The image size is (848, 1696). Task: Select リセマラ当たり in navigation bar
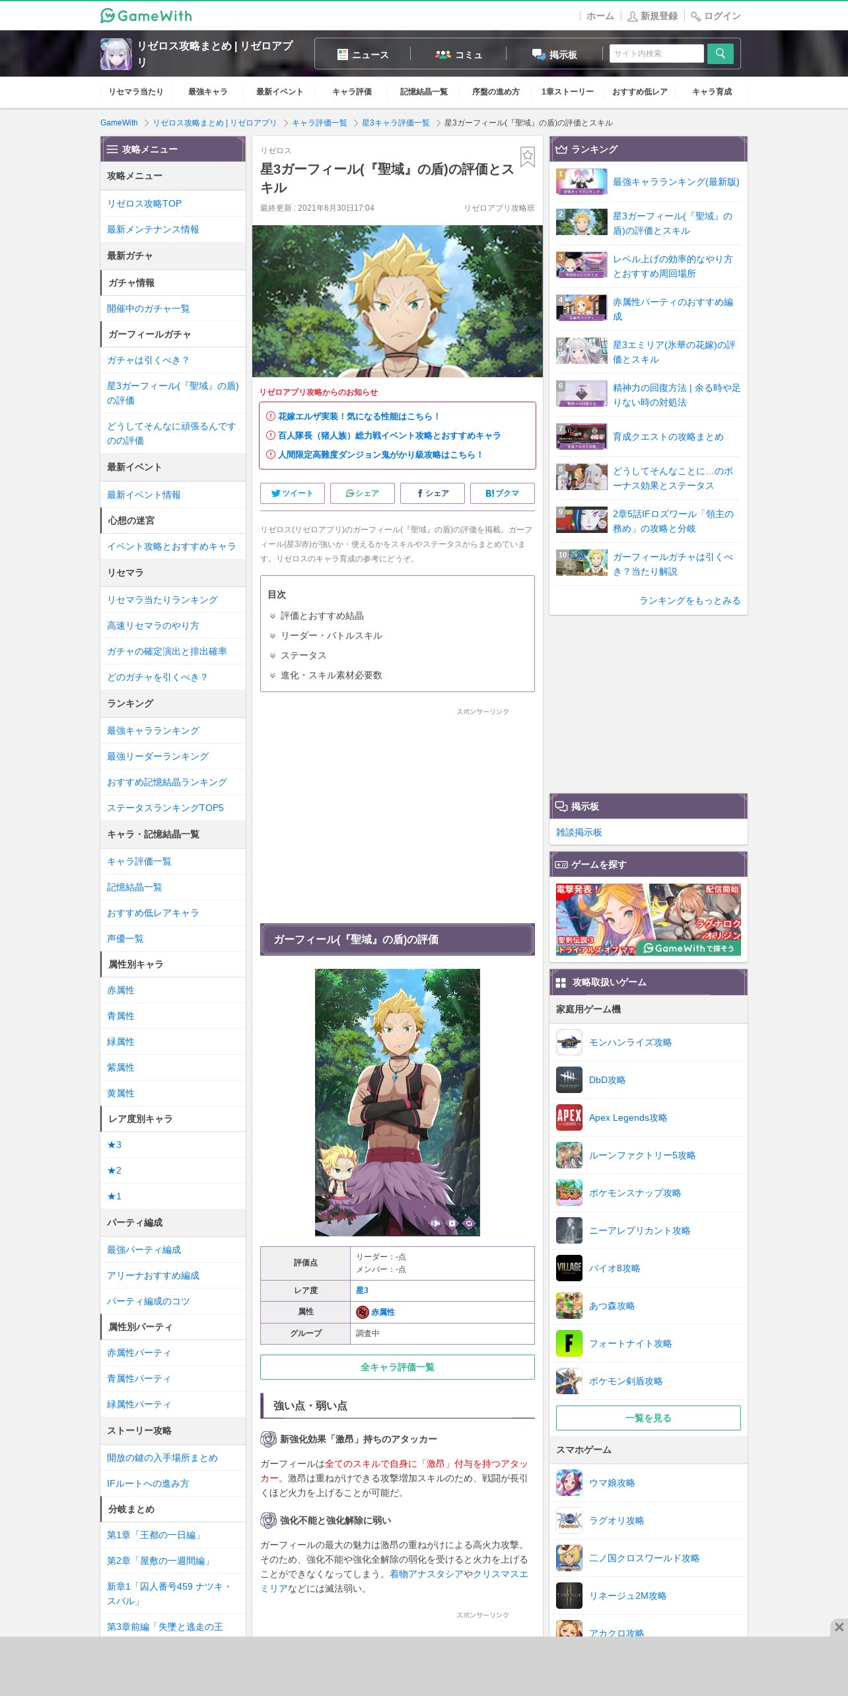tap(135, 92)
